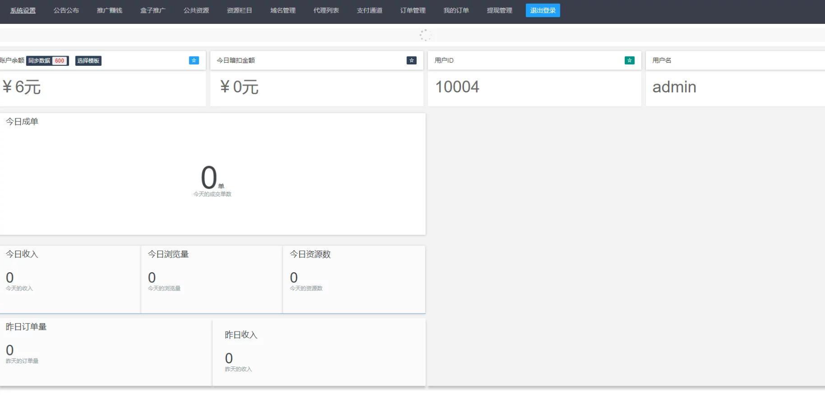
Task: Click green star icon on 用户ID card
Action: (x=629, y=60)
